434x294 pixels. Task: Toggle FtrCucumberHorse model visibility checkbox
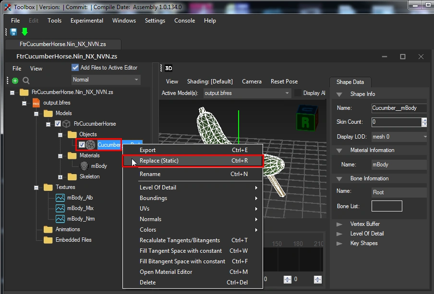[x=58, y=124]
